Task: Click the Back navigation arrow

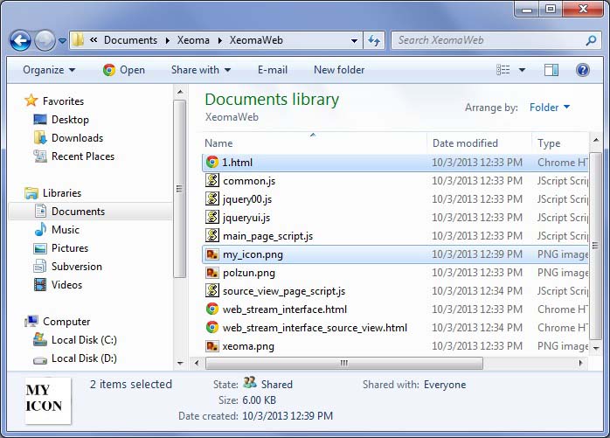Action: pos(20,40)
